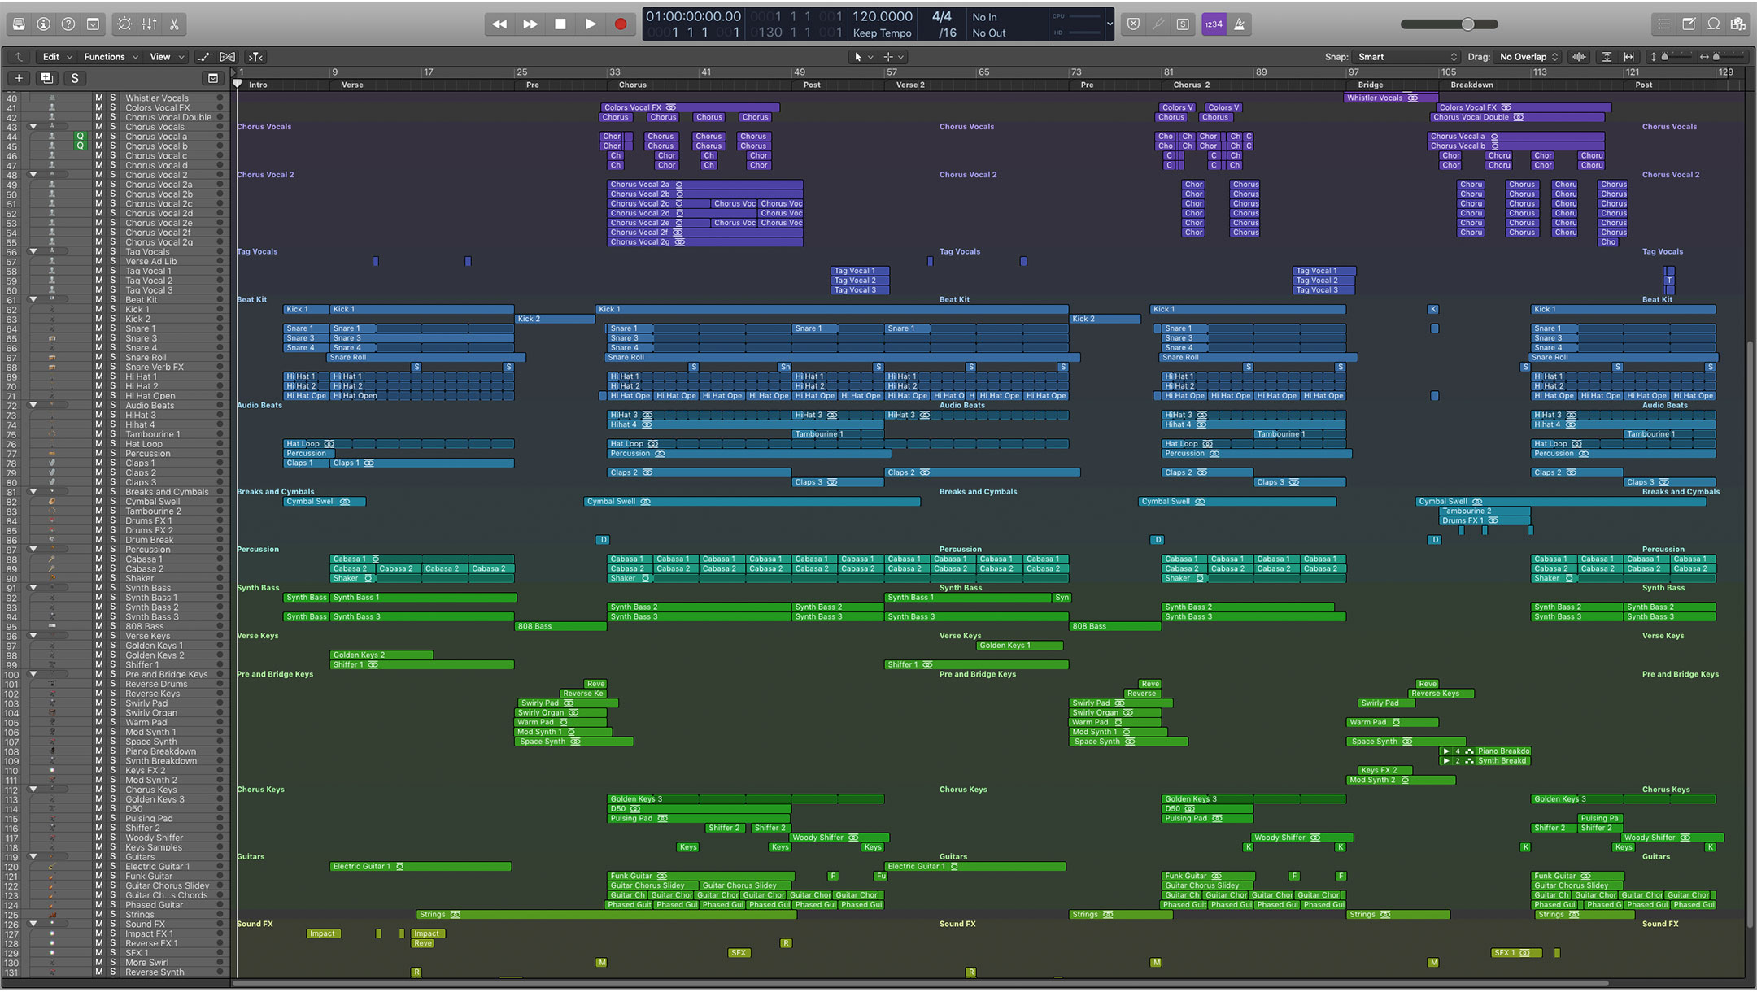This screenshot has width=1757, height=992.
Task: Open the Functions menu
Action: coord(111,57)
